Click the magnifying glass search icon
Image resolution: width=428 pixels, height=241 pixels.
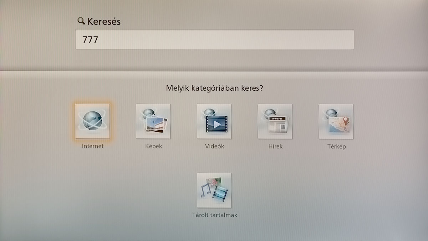(x=81, y=21)
